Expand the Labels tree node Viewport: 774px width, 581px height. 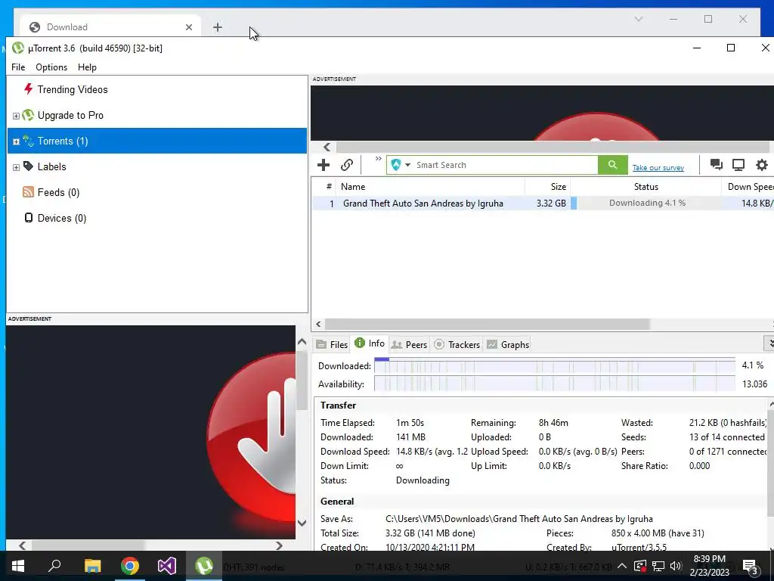(16, 167)
